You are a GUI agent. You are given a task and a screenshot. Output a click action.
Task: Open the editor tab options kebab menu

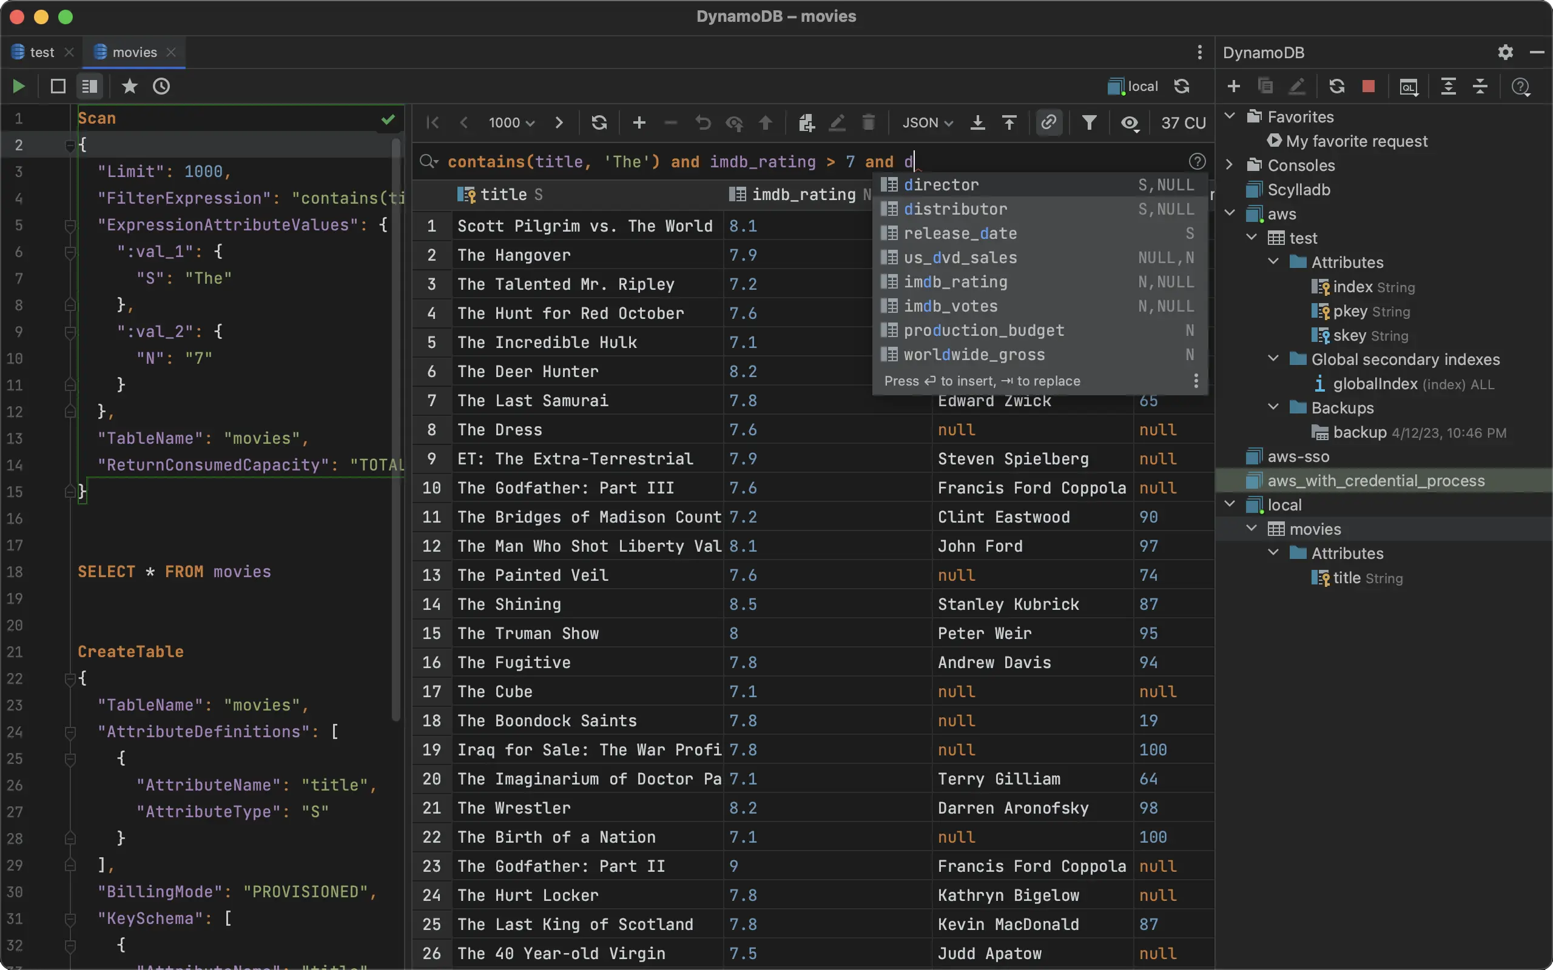[x=1199, y=52]
